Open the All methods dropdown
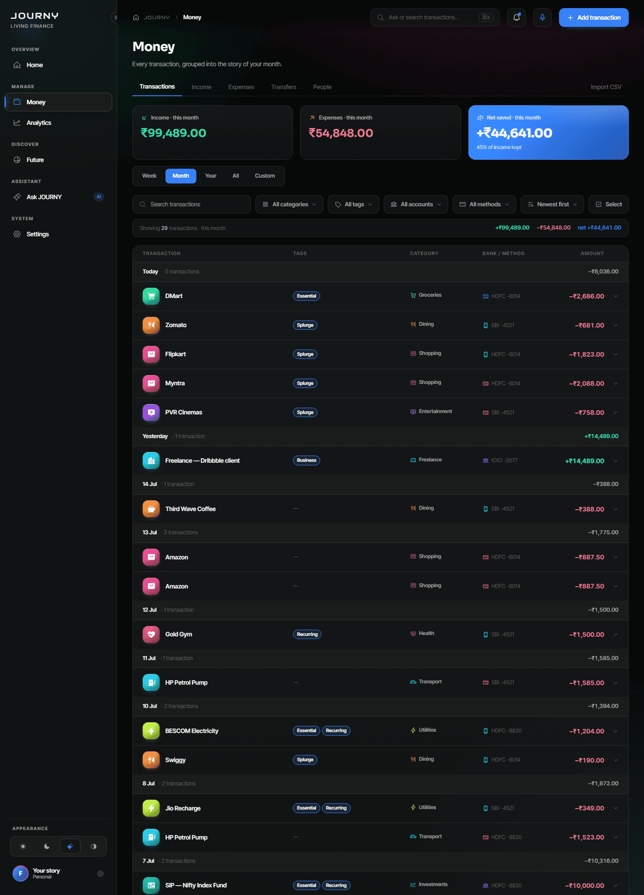Screen dimensions: 644x895 tap(484, 205)
